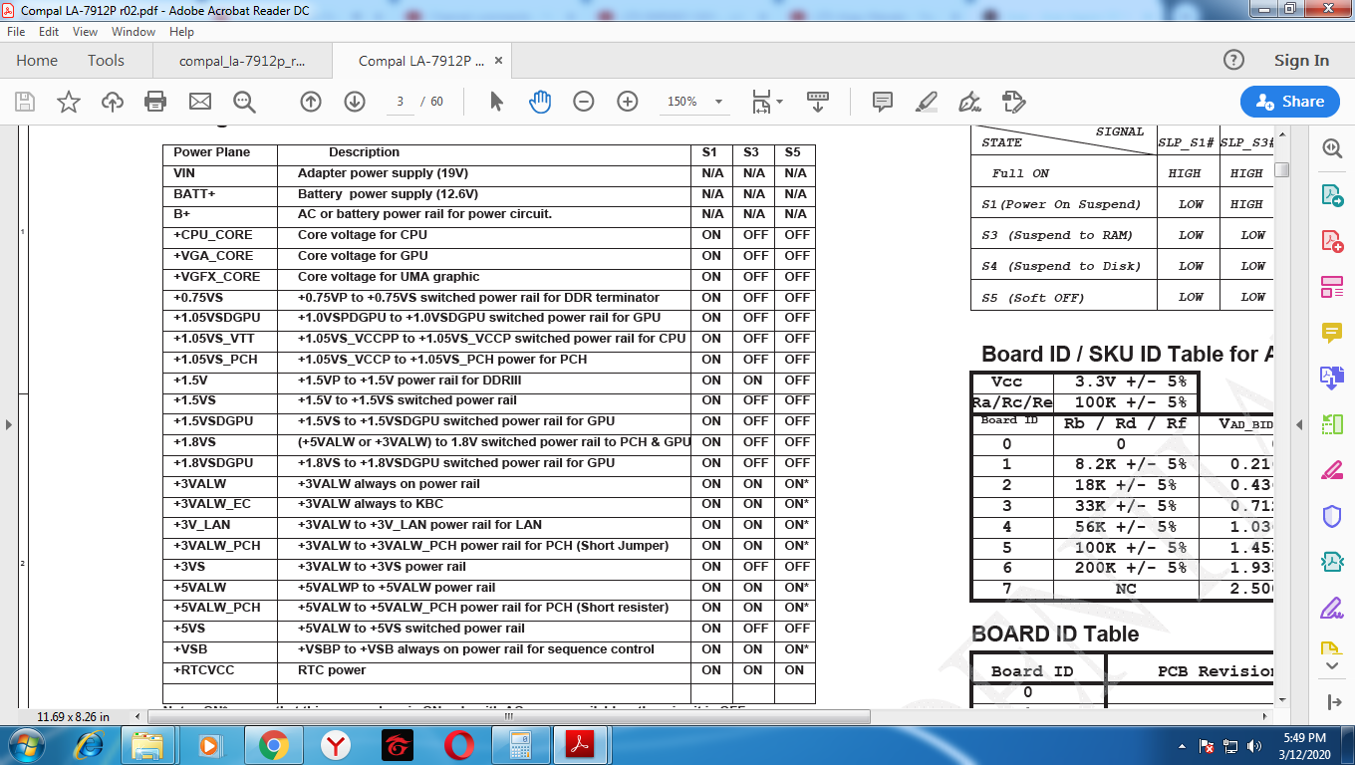Image resolution: width=1355 pixels, height=765 pixels.
Task: Click the '11.69 x 8.26 in' page size label
Action: tap(74, 716)
